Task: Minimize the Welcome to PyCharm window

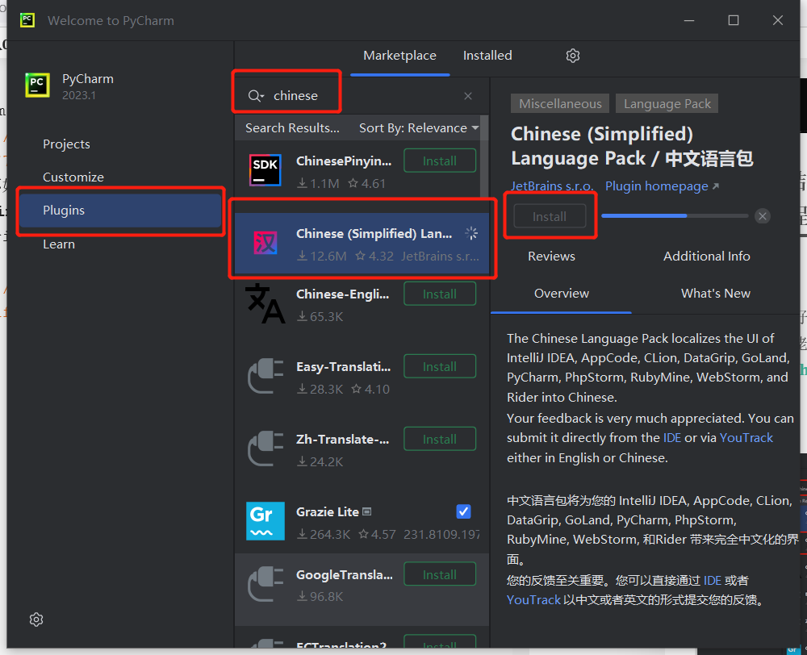Action: 689,21
